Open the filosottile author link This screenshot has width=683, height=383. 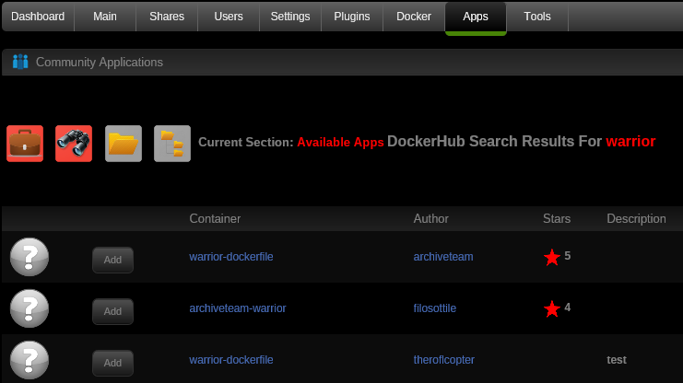pyautogui.click(x=435, y=308)
